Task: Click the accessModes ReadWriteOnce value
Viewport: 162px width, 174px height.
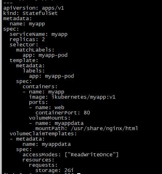Action: pos(92,155)
